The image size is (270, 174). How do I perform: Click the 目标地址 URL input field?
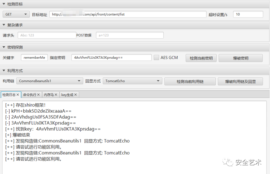coord(128,14)
